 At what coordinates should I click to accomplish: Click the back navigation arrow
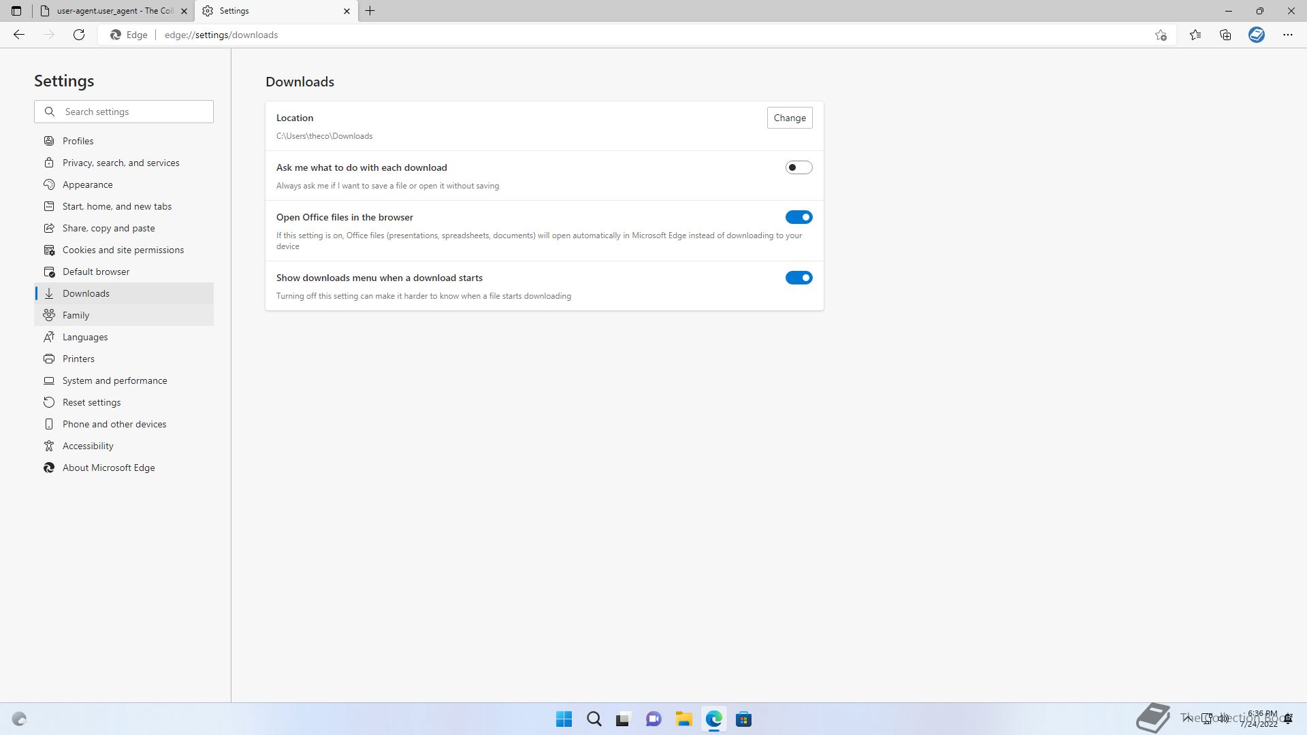pos(19,35)
